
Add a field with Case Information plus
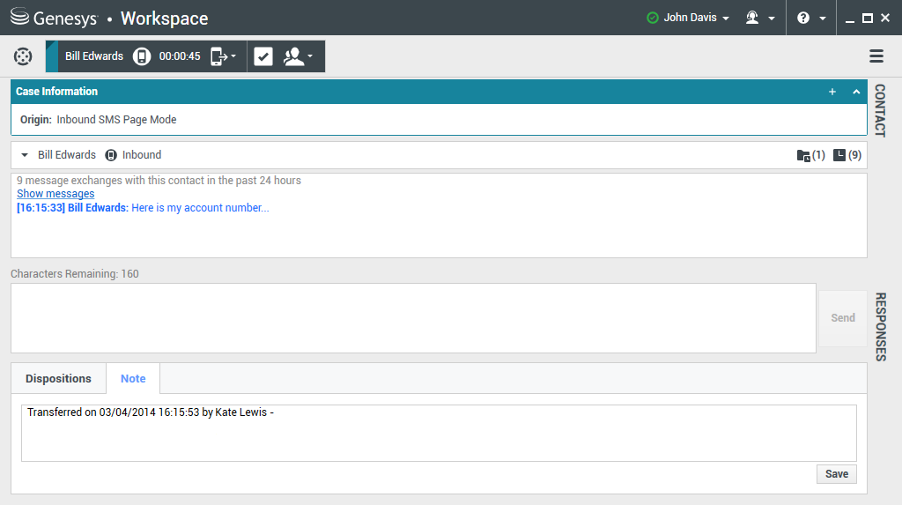[832, 92]
